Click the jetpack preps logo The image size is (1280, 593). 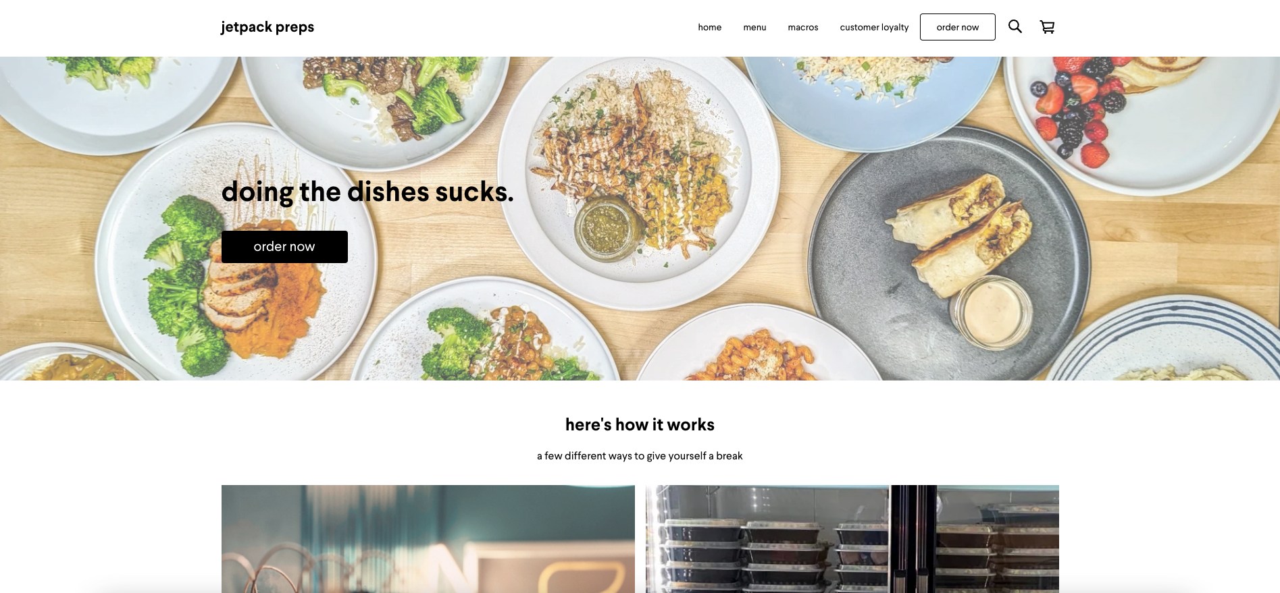[267, 27]
